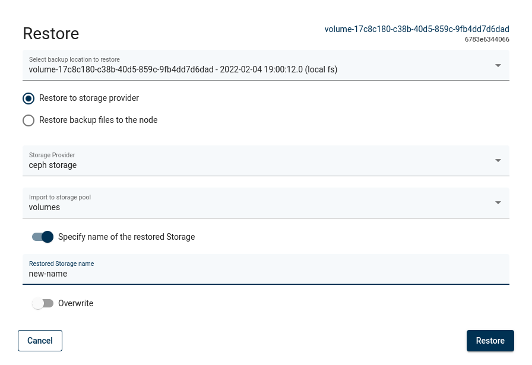Click into the Restored Storage name field
Image resolution: width=532 pixels, height=365 pixels.
point(265,274)
